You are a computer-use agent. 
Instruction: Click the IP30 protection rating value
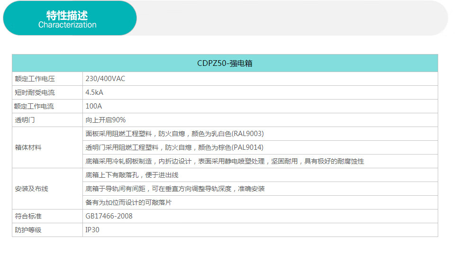point(92,230)
